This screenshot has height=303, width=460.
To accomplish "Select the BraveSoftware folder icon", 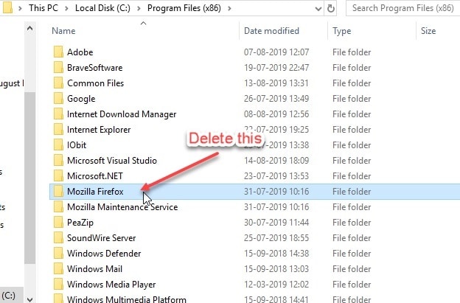I will click(x=58, y=68).
